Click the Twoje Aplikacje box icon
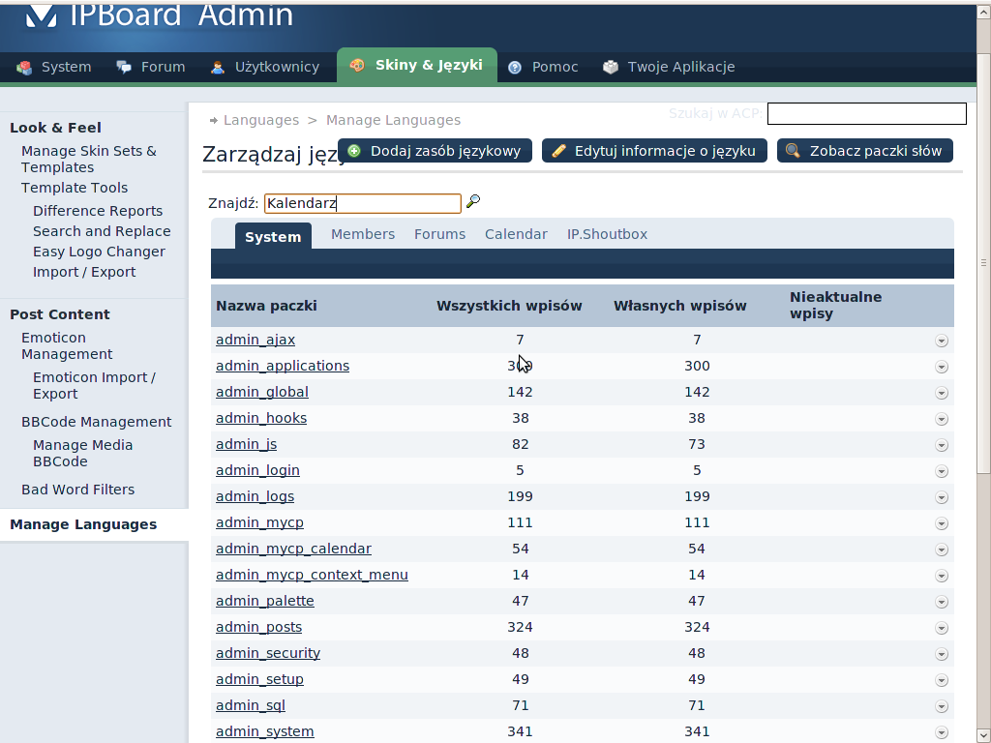Screen dimensions: 991x743 [x=611, y=68]
